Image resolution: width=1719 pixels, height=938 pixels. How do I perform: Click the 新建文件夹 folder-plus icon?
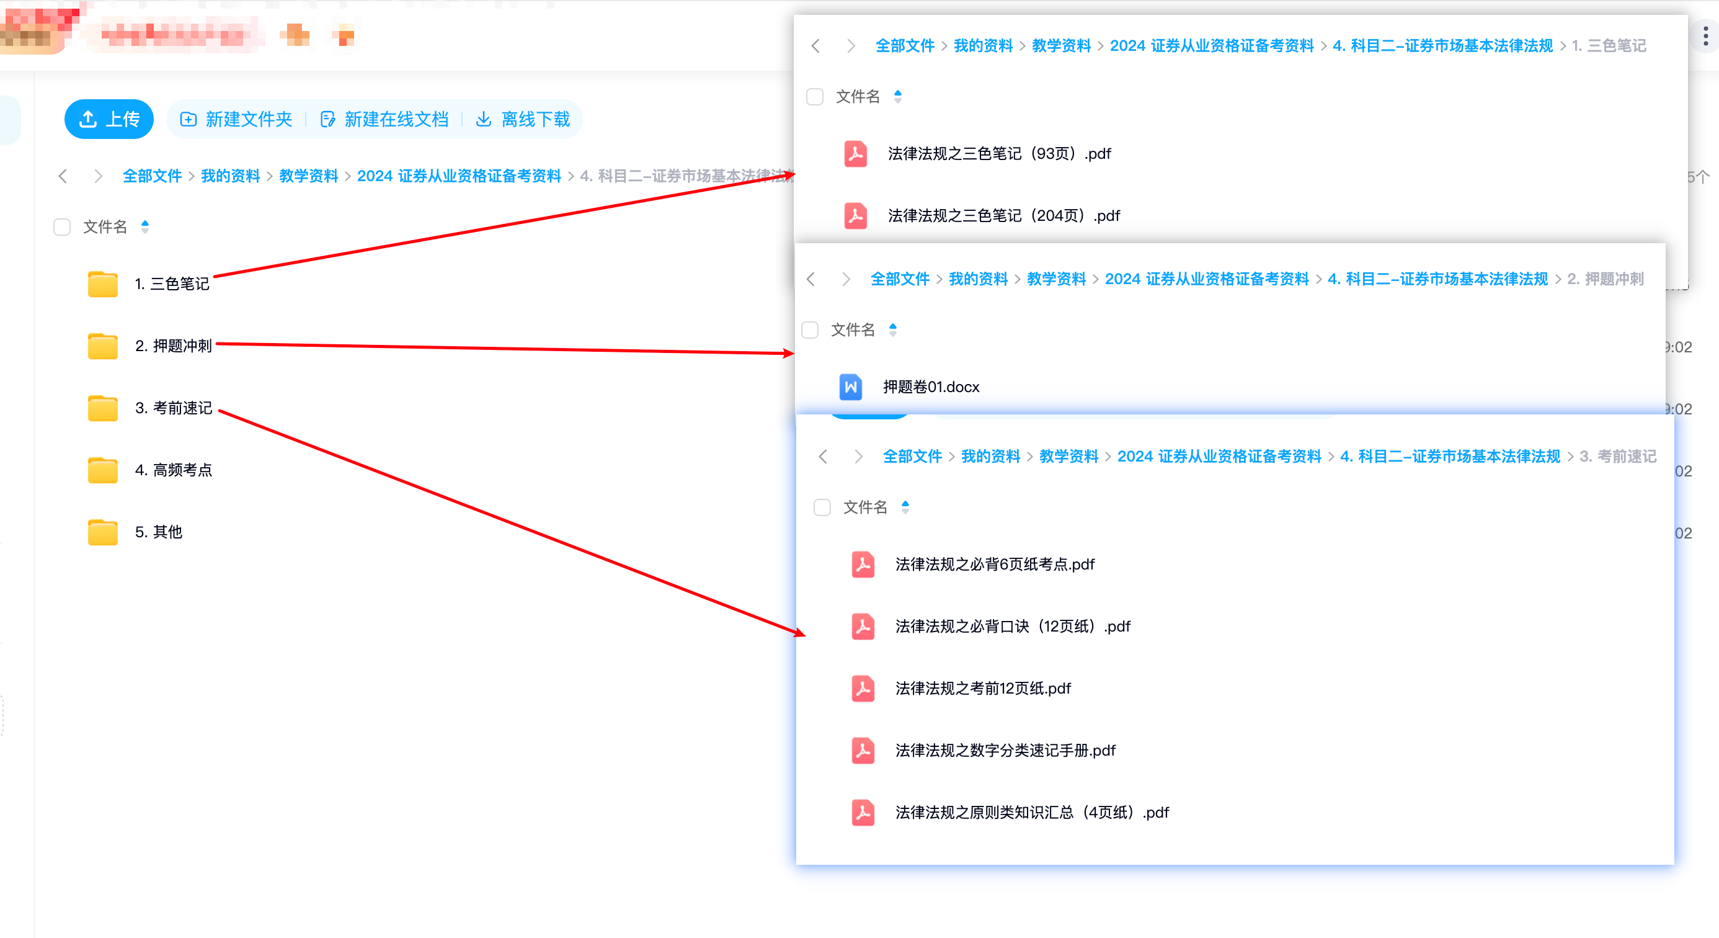point(189,120)
